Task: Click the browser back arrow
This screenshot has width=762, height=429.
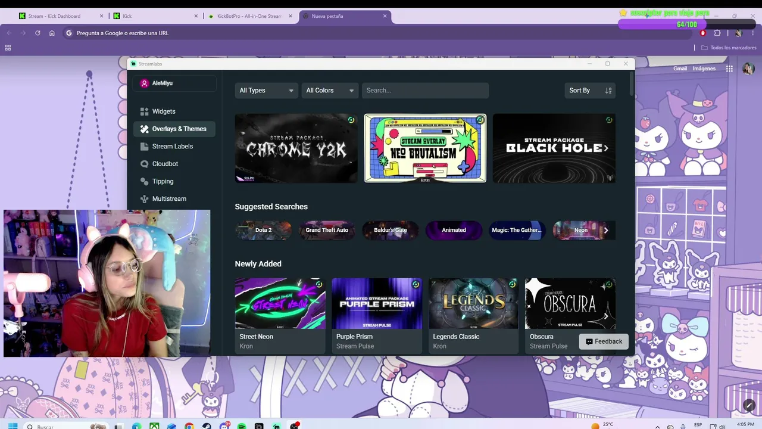Action: (x=9, y=33)
